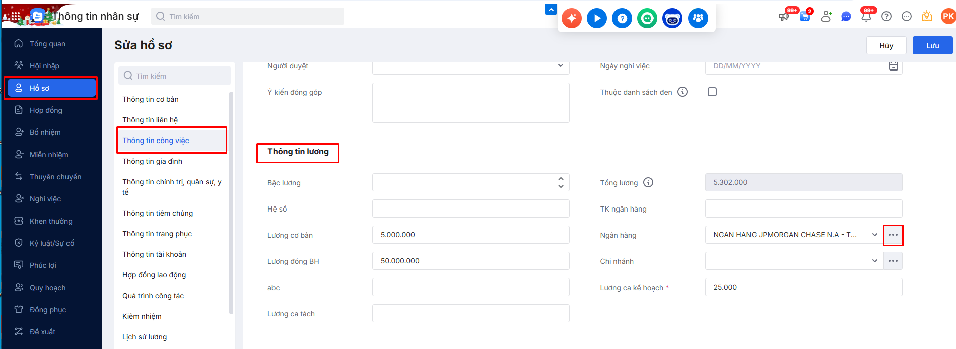Image resolution: width=956 pixels, height=349 pixels.
Task: Toggle the Thuộc danh sách đen checkbox
Action: [712, 92]
